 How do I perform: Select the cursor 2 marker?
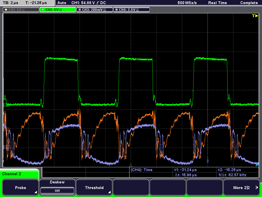pos(208,161)
